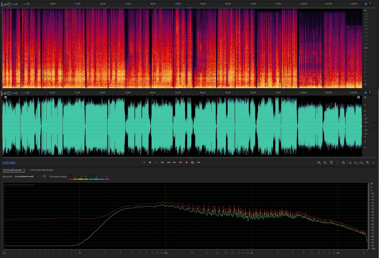Click the Zoom In amplitude icon

pyautogui.click(x=319, y=162)
